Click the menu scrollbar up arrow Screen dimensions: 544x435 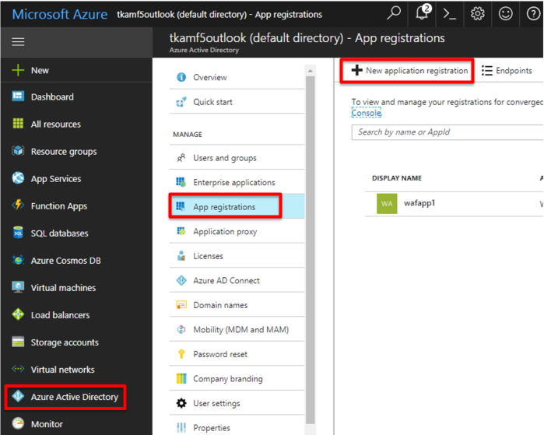[x=311, y=71]
